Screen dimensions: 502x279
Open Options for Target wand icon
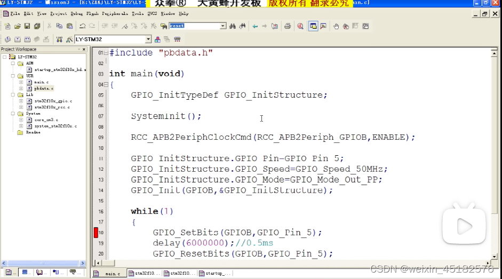[69, 39]
